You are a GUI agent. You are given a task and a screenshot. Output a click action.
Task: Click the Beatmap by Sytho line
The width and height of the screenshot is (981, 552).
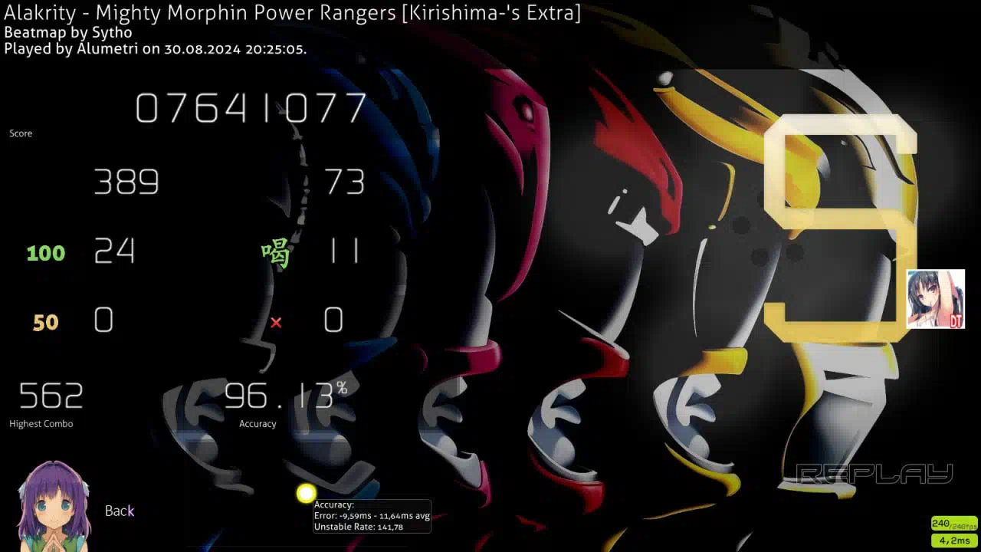[68, 32]
